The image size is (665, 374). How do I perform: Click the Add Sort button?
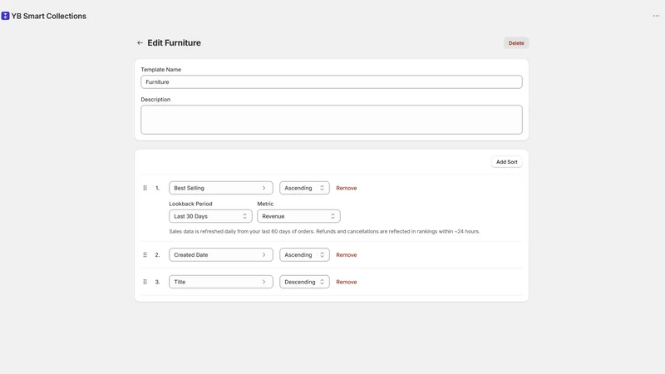507,162
